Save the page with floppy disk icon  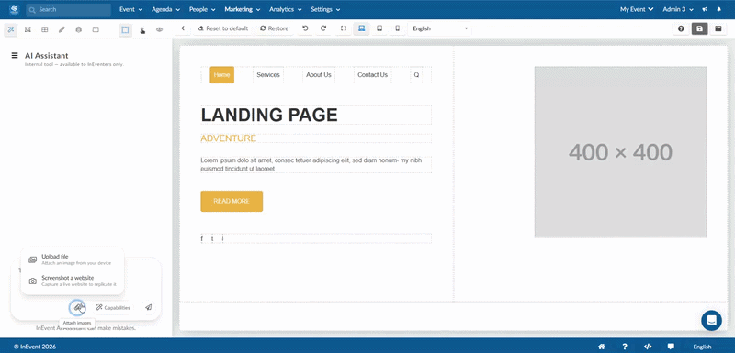coord(699,28)
